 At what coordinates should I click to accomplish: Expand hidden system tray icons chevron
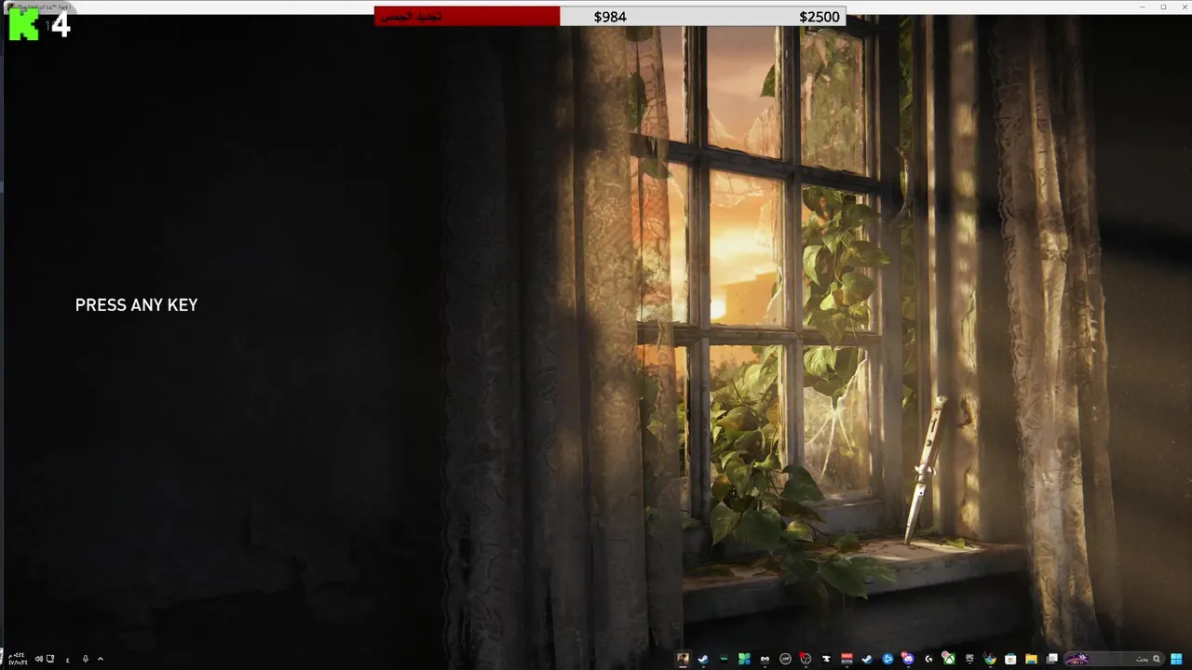pos(101,659)
